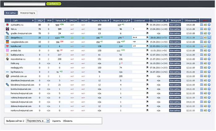Click the "Все сайты" button in vsegdamoloda.com row
216x131 pixels.
coord(175,42)
